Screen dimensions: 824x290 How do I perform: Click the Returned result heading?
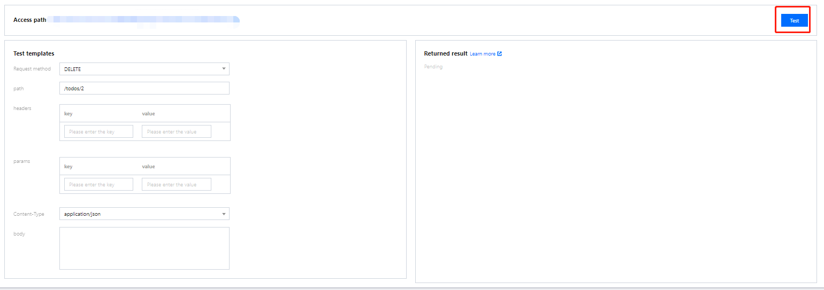click(445, 53)
